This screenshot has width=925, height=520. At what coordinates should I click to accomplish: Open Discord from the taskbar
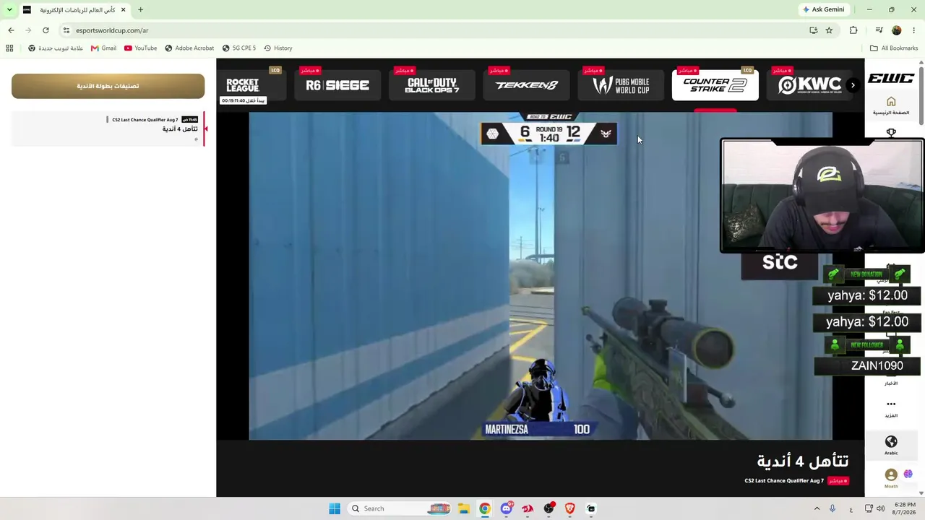507,508
